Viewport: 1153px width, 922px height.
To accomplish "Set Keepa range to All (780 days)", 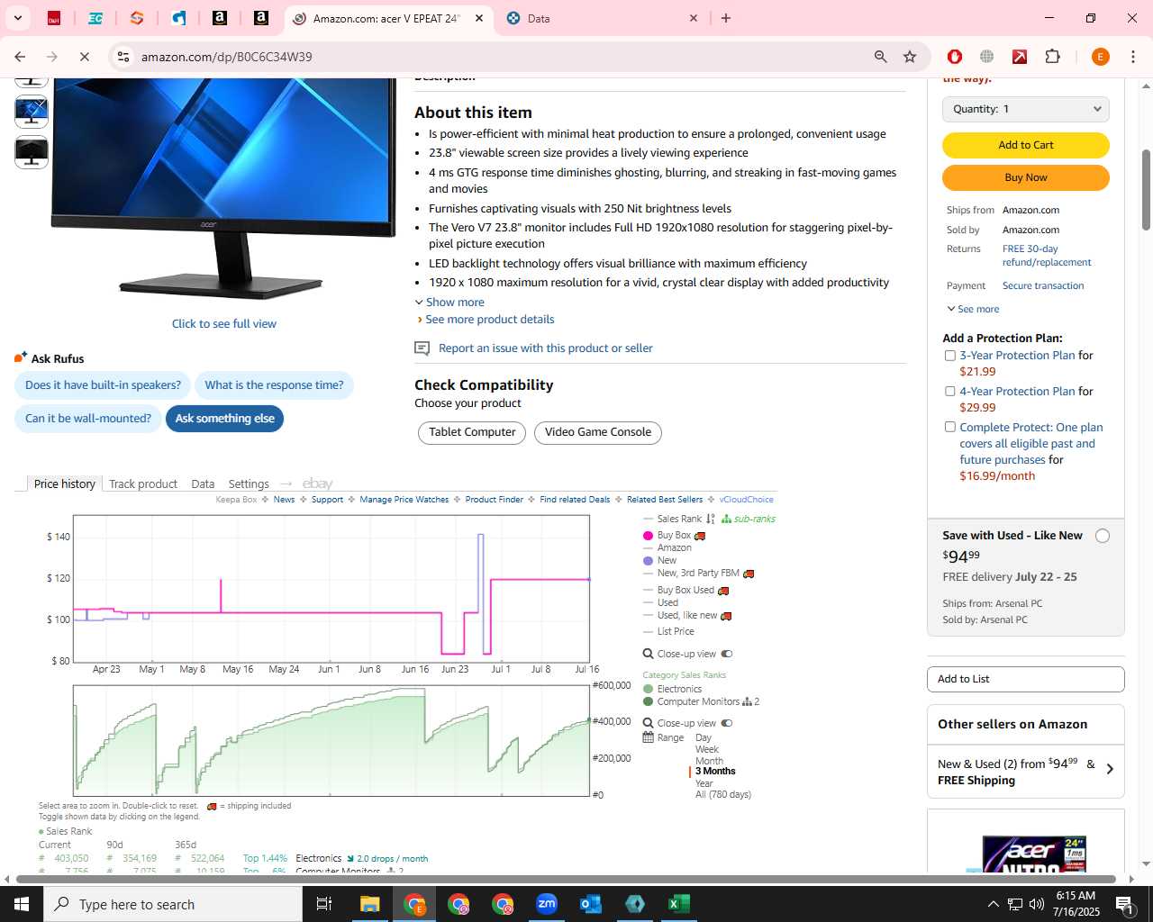I will tap(723, 795).
